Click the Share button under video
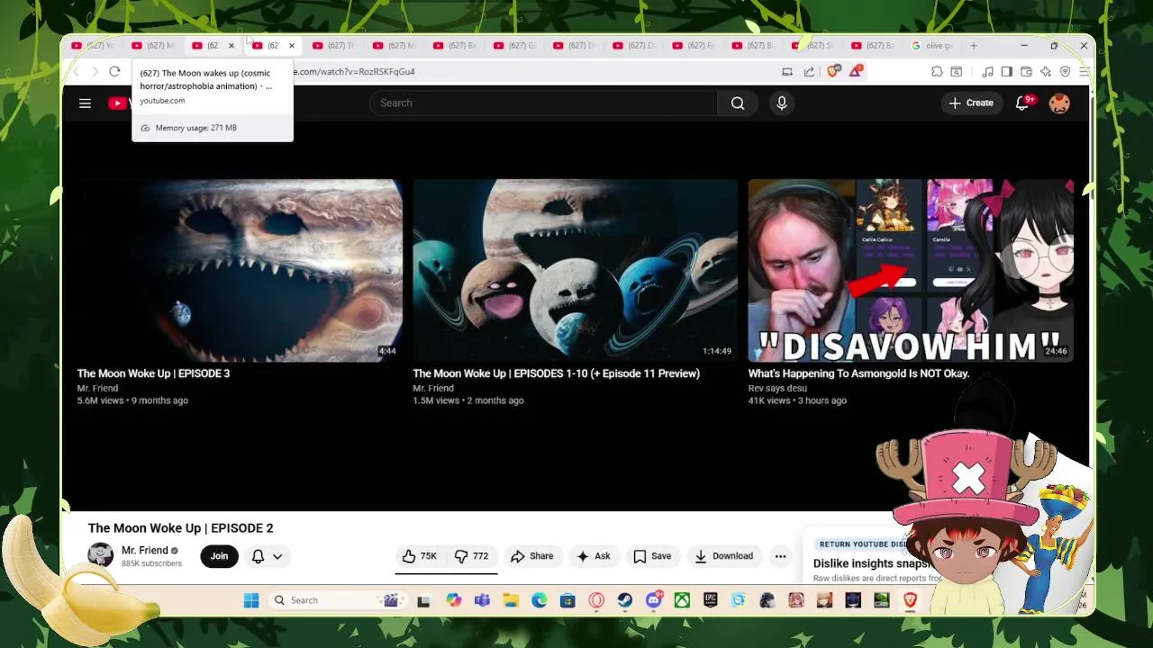1153x648 pixels. pos(532,556)
